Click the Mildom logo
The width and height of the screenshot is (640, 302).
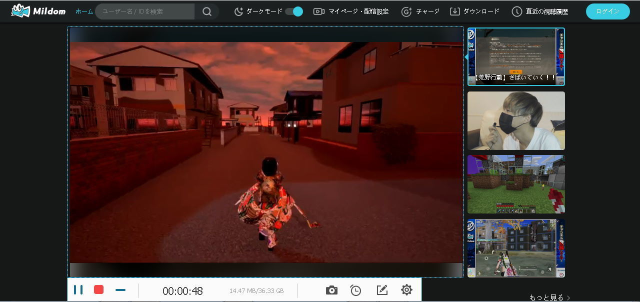(38, 10)
